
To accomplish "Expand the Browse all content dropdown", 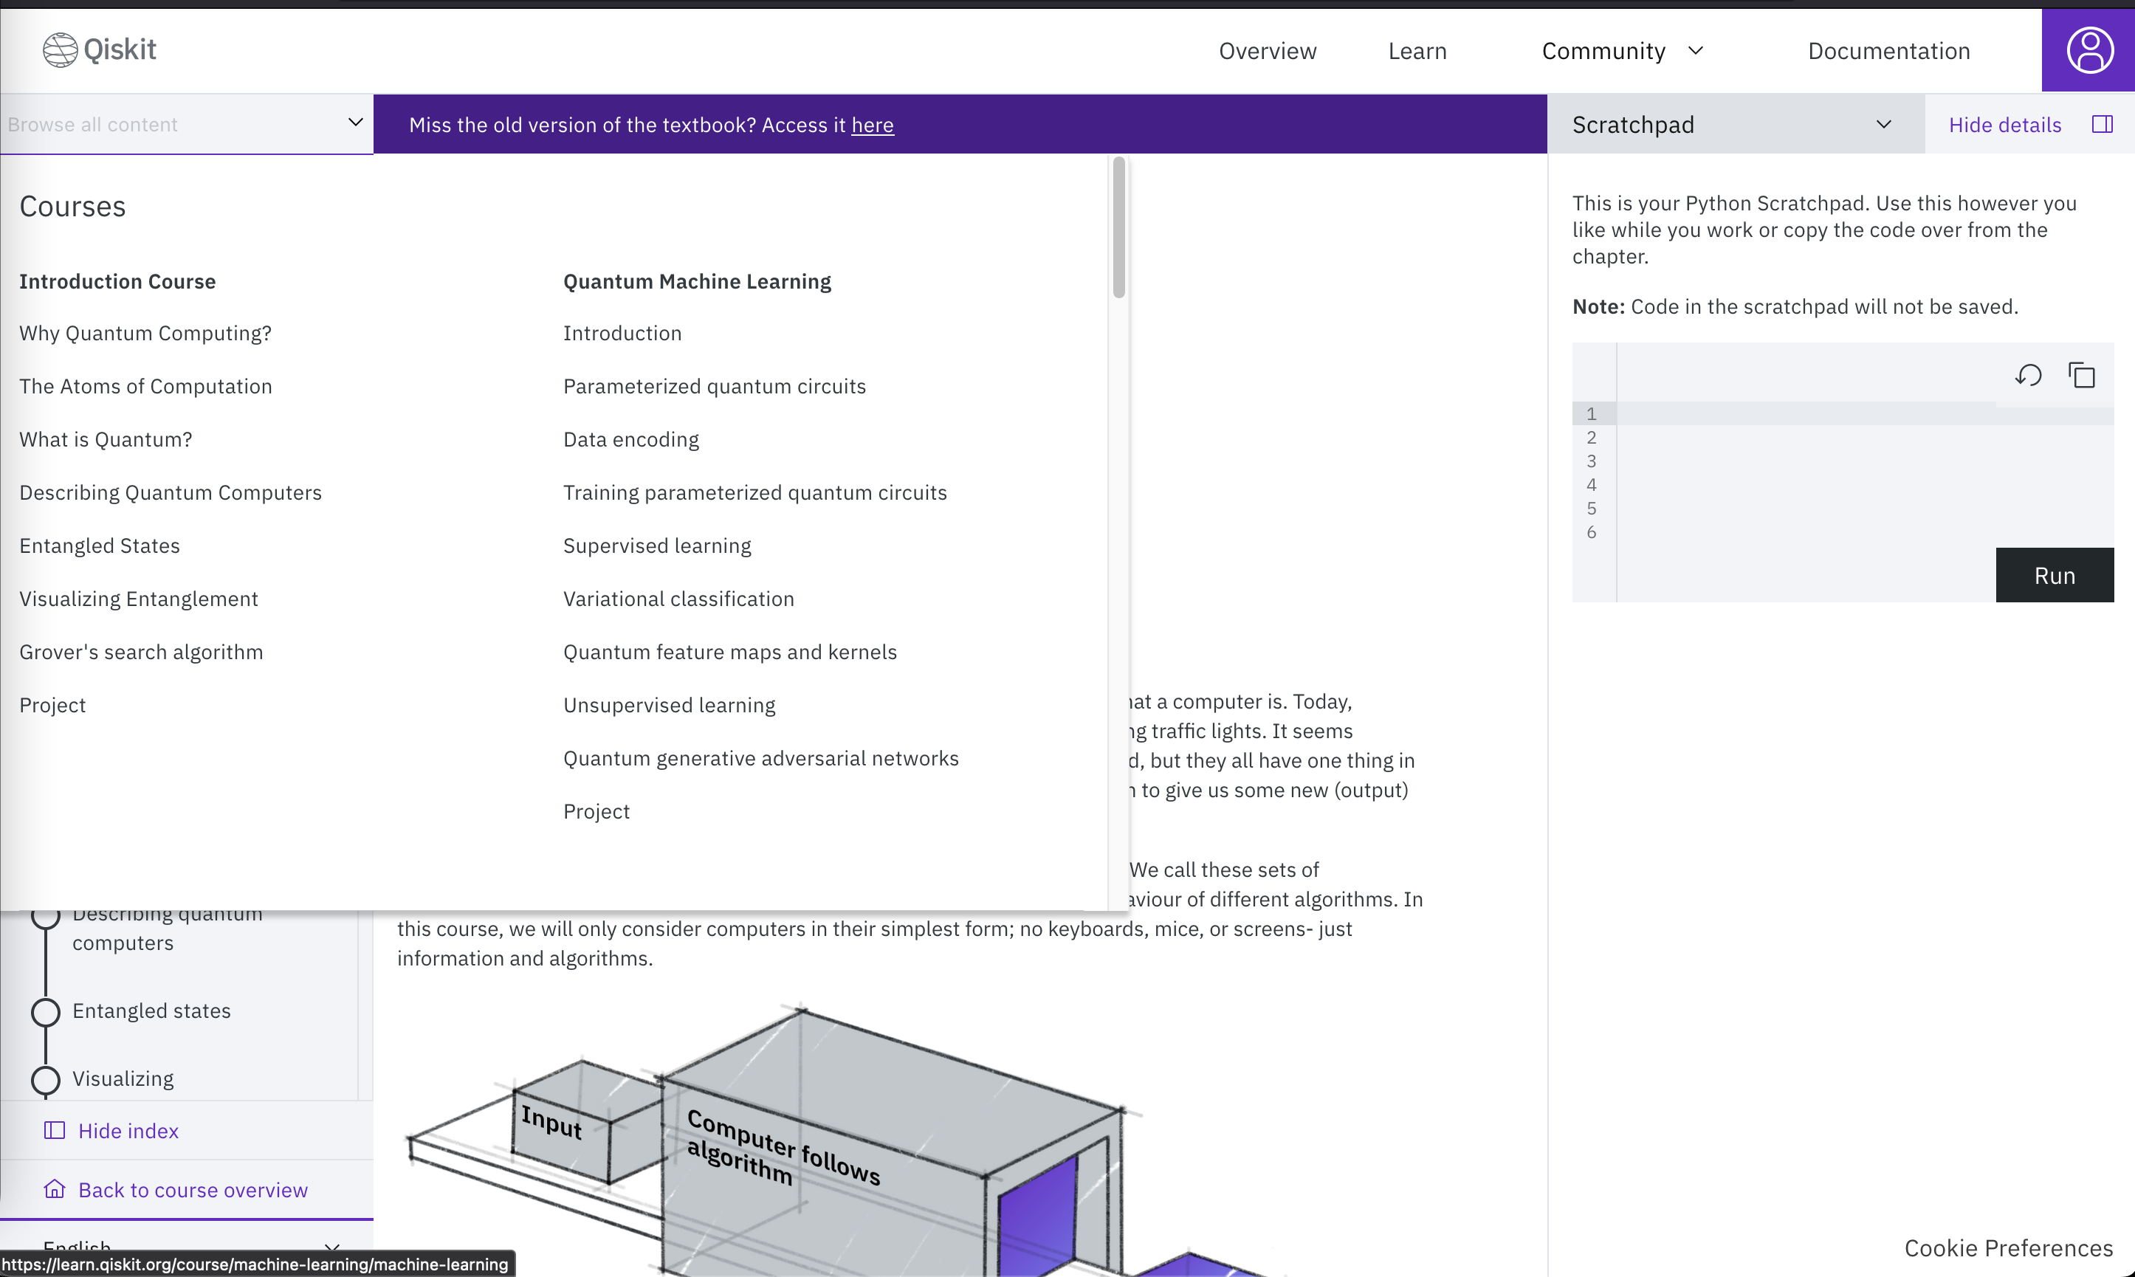I will coord(355,123).
